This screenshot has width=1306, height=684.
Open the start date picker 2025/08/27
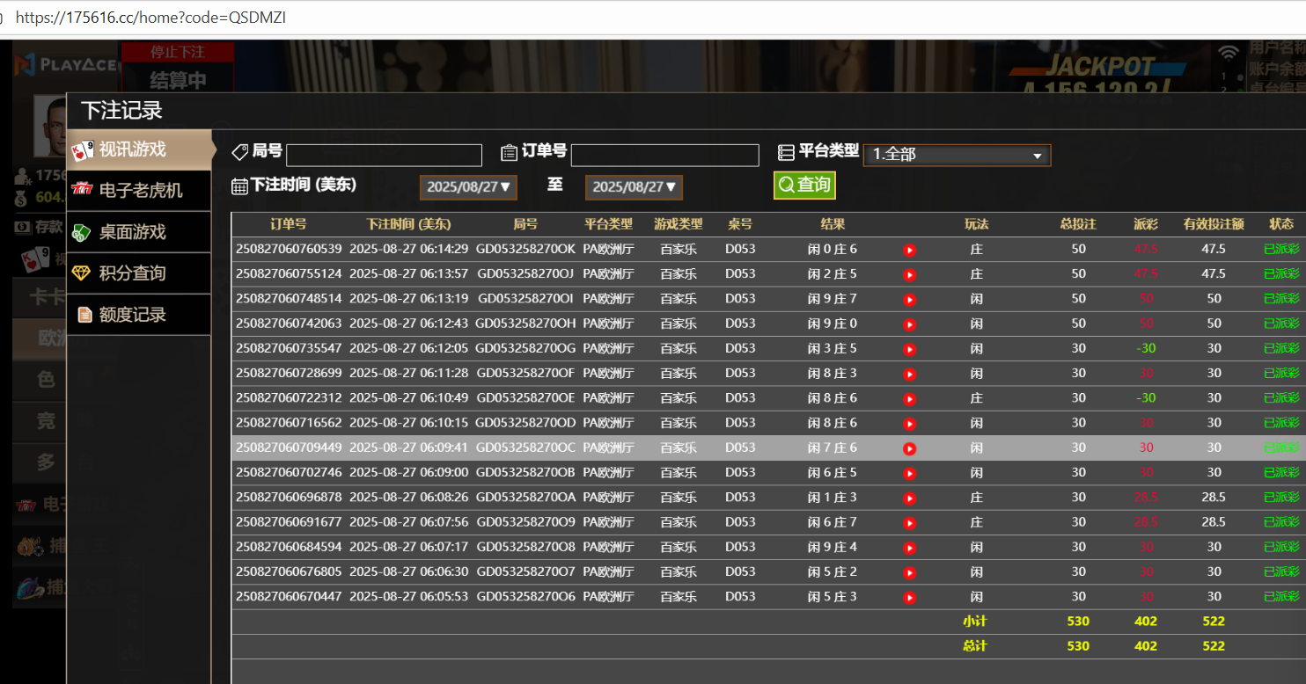(x=468, y=187)
